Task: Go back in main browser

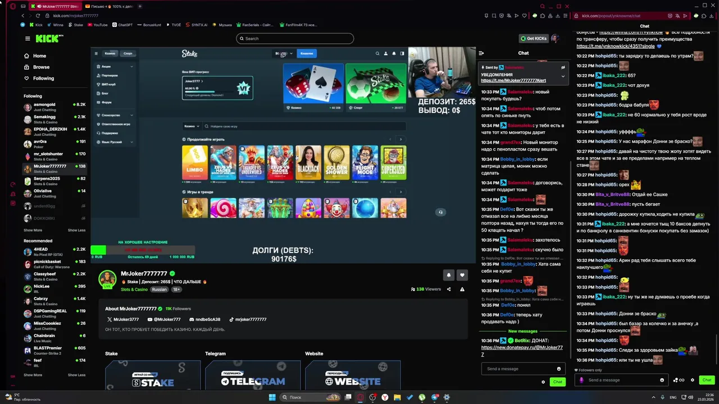Action: click(23, 16)
